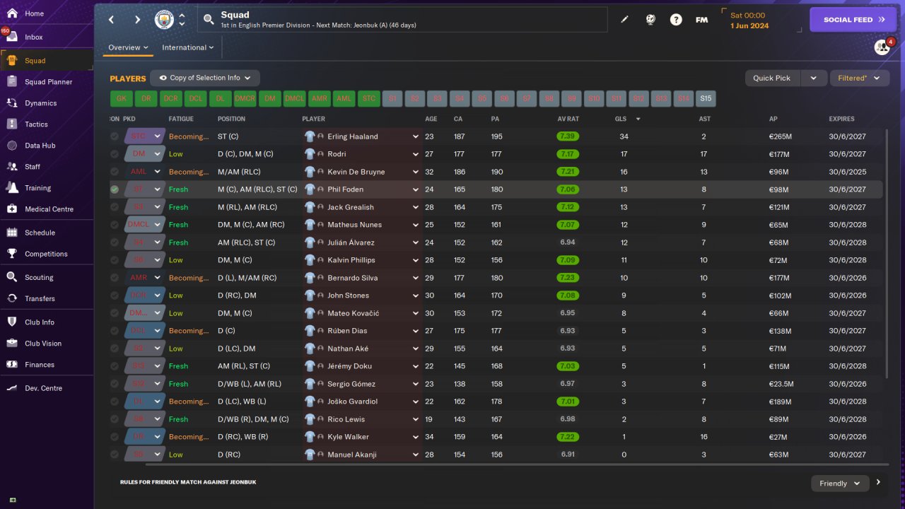This screenshot has width=905, height=509.
Task: Navigate back with the left arrow
Action: pos(112,20)
